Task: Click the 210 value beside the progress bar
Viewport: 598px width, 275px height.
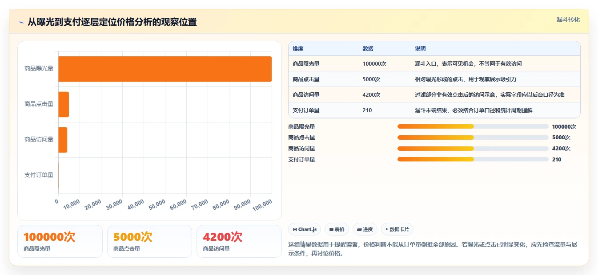Action: pyautogui.click(x=557, y=159)
